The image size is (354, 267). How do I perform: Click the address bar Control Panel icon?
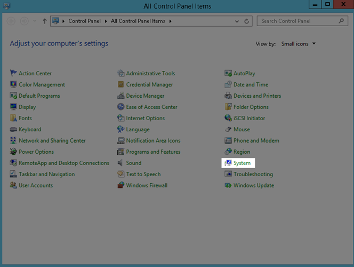pos(55,21)
